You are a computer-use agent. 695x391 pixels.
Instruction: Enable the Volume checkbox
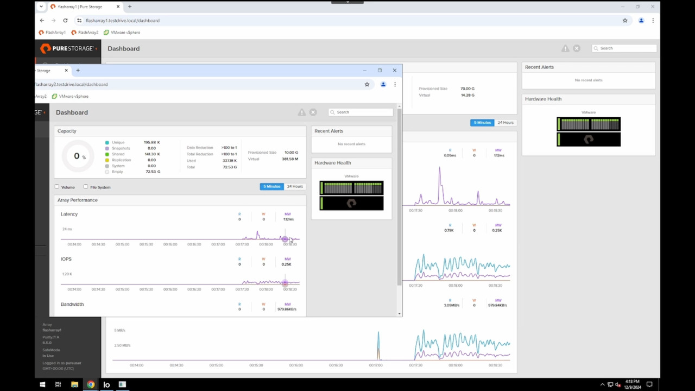[x=56, y=187]
